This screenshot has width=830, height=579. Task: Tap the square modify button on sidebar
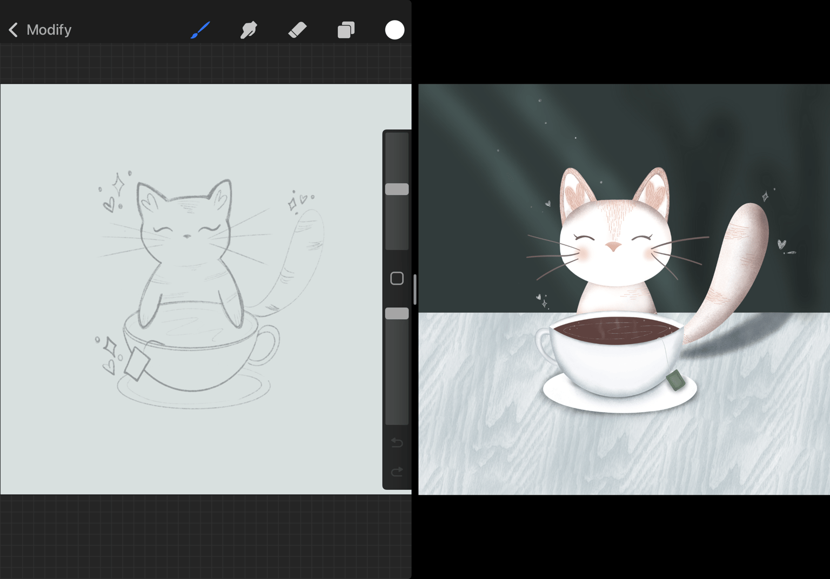click(x=397, y=278)
